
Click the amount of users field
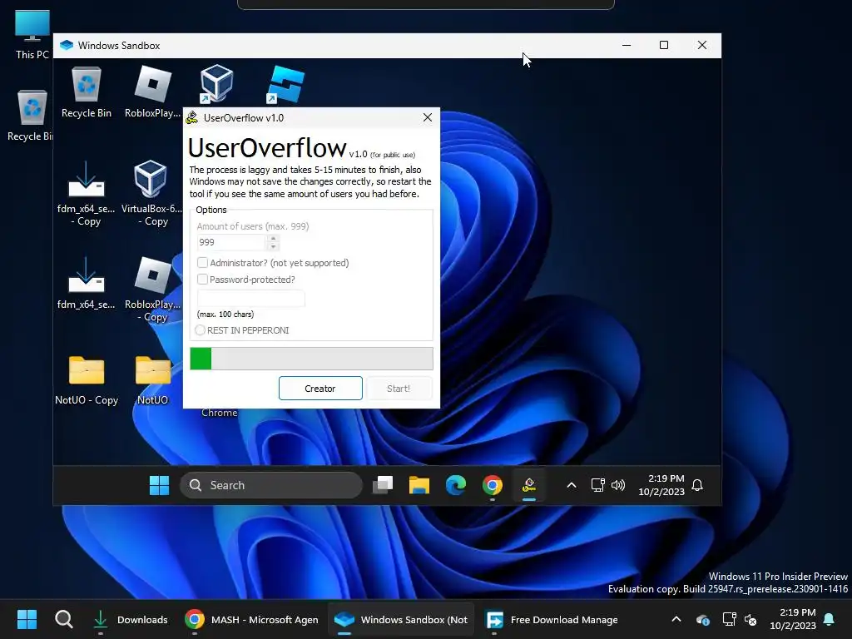pyautogui.click(x=233, y=242)
